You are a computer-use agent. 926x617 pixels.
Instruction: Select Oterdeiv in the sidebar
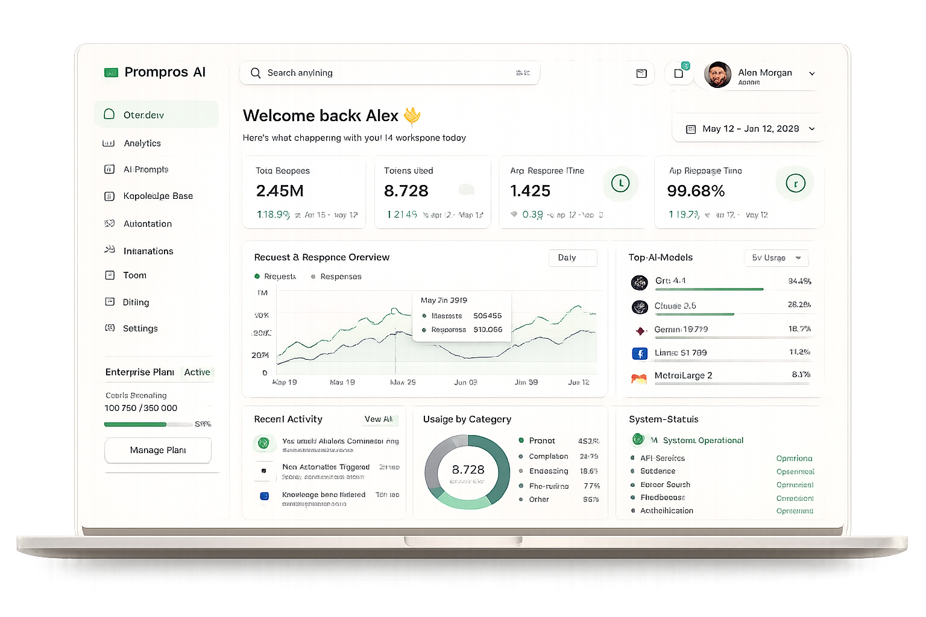156,114
